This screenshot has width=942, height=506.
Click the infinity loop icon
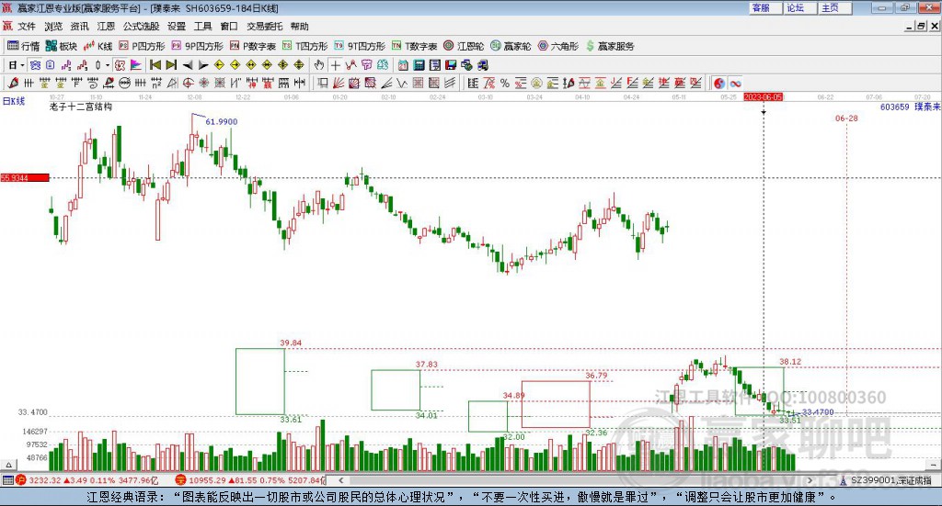coord(735,84)
